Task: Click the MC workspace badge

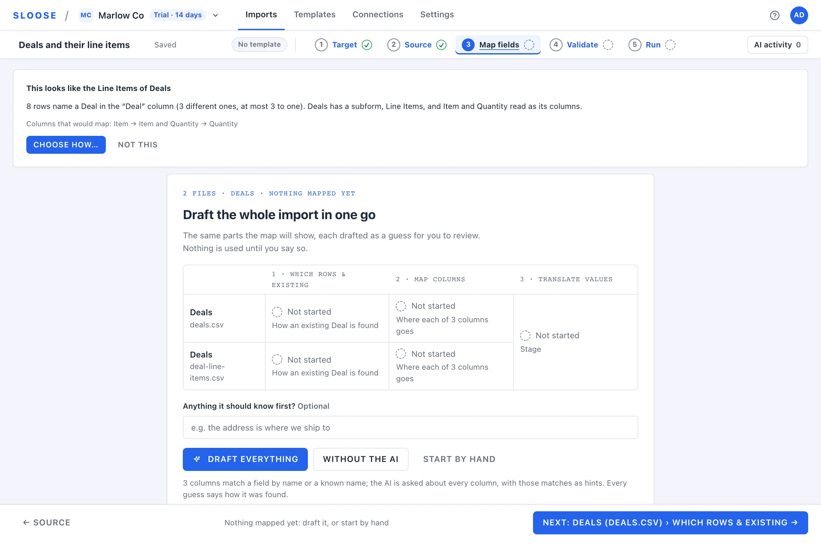Action: coord(86,15)
